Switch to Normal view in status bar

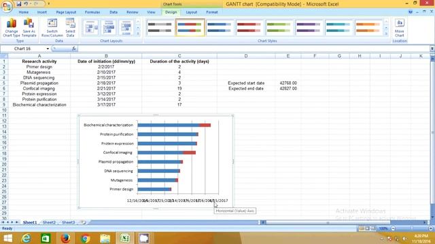coord(362,228)
